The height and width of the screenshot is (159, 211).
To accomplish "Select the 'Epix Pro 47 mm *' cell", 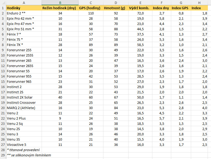I will (x=24, y=24).
